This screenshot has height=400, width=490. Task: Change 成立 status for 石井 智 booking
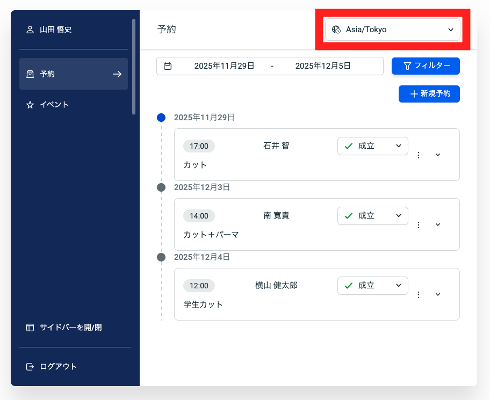(372, 146)
